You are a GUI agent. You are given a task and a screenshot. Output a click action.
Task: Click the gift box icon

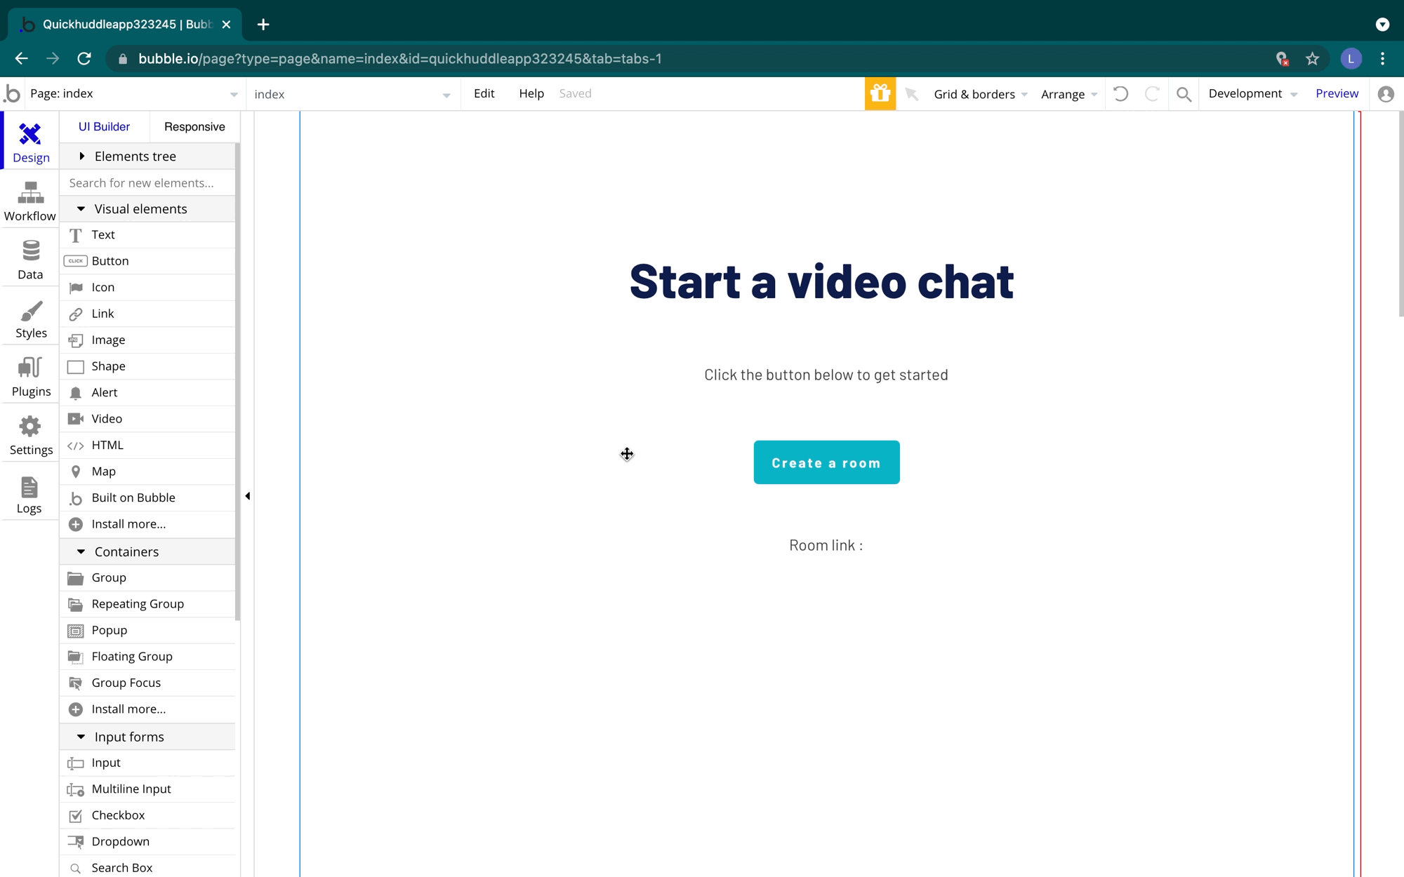pos(880,93)
